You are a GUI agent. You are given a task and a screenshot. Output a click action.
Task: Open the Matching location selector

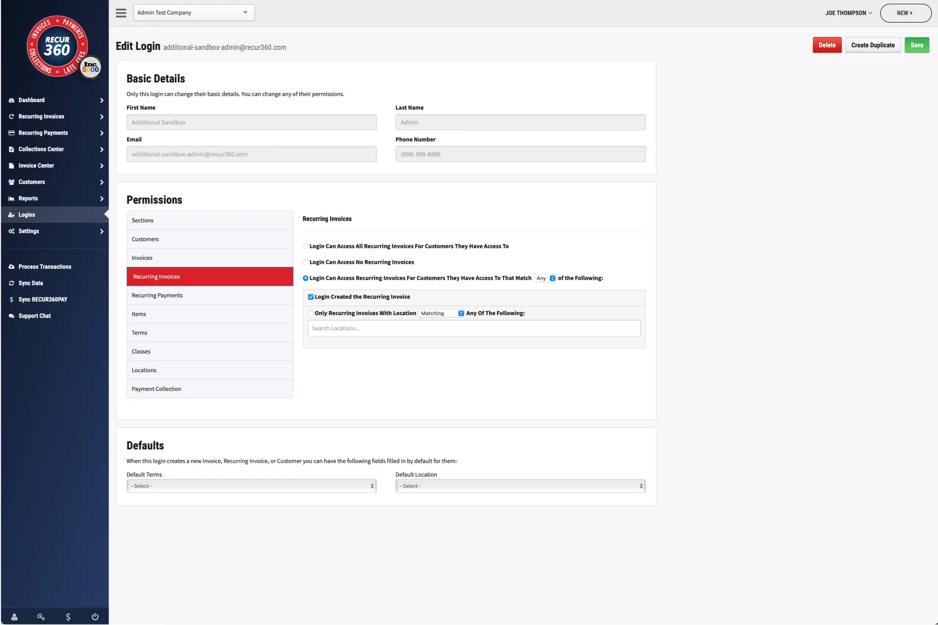tap(441, 313)
